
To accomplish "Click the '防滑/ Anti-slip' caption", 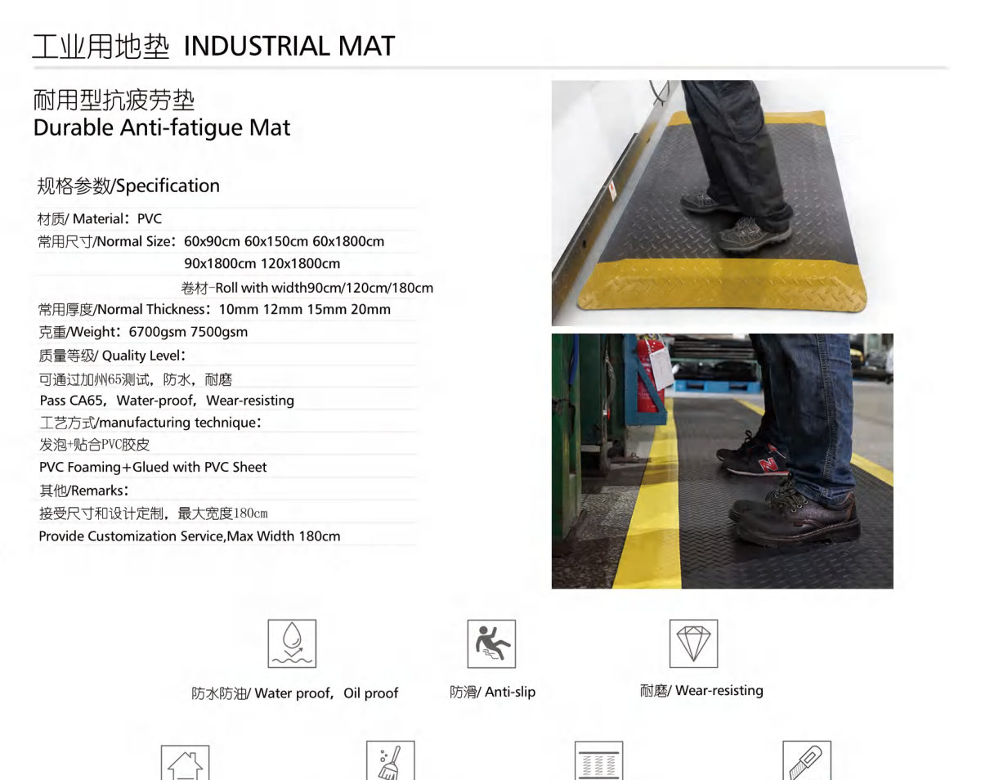I will pos(493,692).
